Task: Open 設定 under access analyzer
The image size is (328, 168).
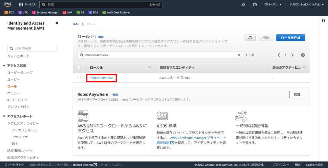Action: 15,144
